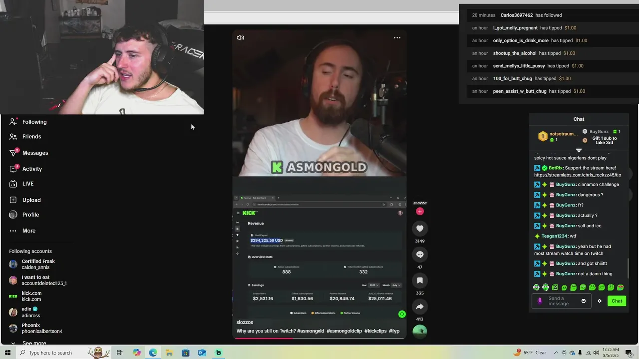Image resolution: width=639 pixels, height=359 pixels.
Task: Select BuyGunz leaderboard entry
Action: point(601,132)
